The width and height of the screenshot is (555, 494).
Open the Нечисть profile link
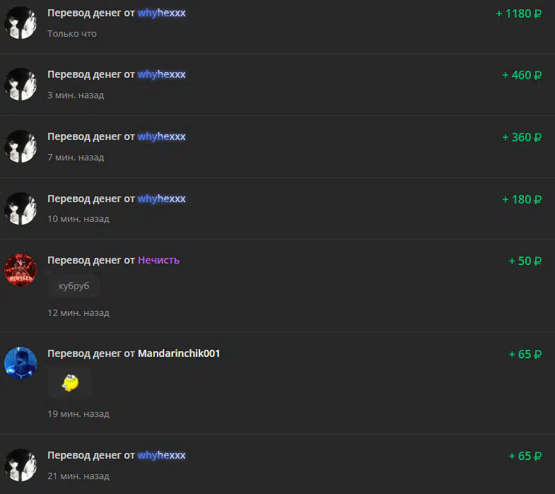point(158,260)
